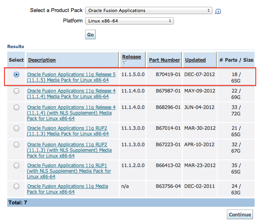This screenshot has height=222, width=259.
Task: Sort by Updated column header
Action: [x=196, y=60]
